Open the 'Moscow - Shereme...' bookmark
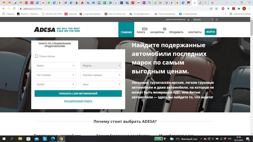Screen dimensions: 253x142 pyautogui.click(x=28, y=14)
